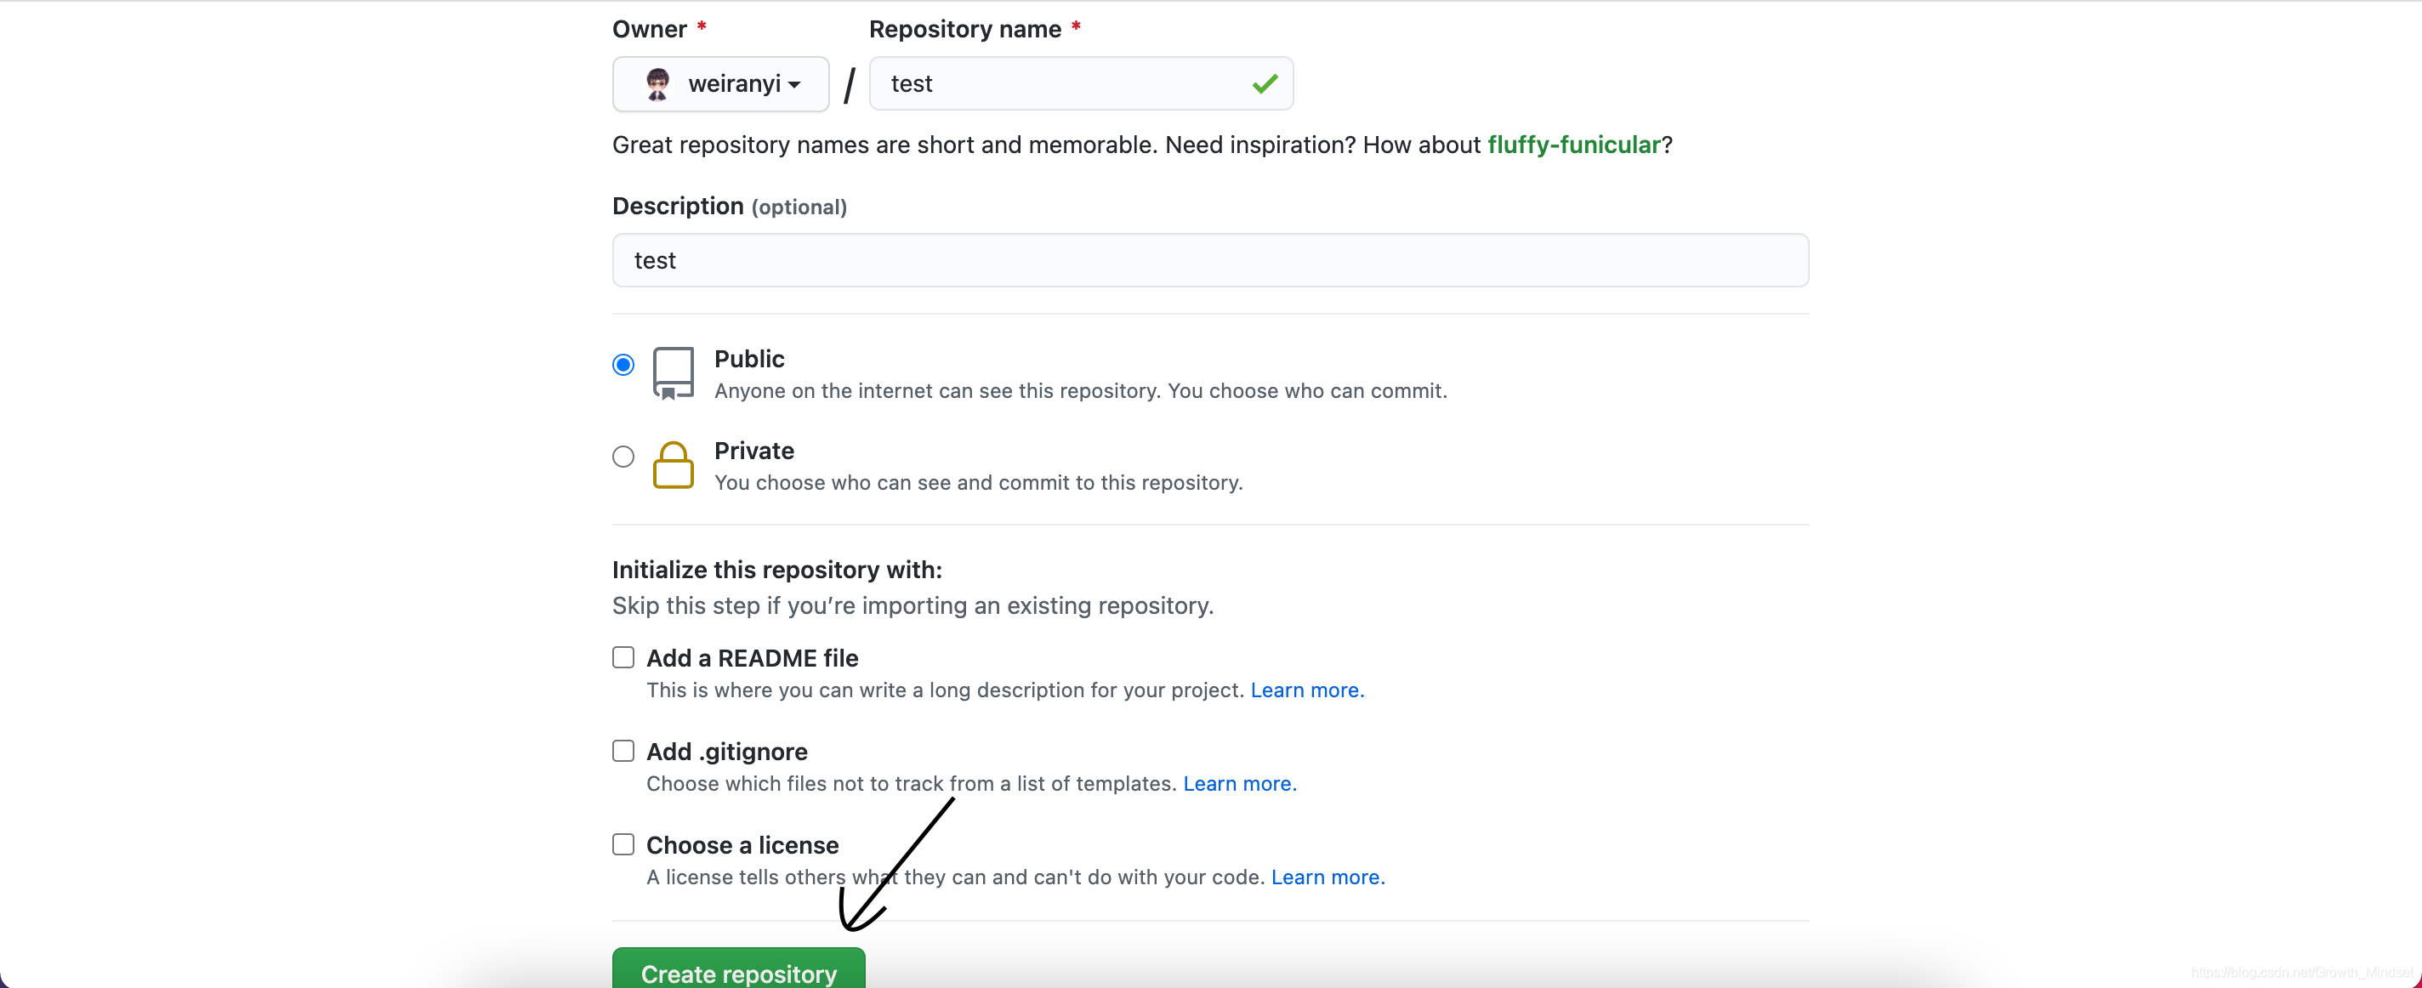Viewport: 2422px width, 988px height.
Task: Click the Private lock icon
Action: 674,464
